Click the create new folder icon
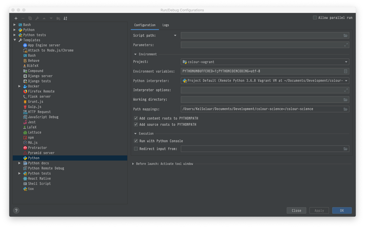Image resolution: width=365 pixels, height=228 pixels. (58, 18)
